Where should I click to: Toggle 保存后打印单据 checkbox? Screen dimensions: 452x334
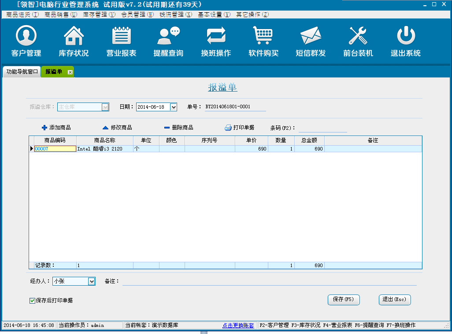pyautogui.click(x=32, y=301)
